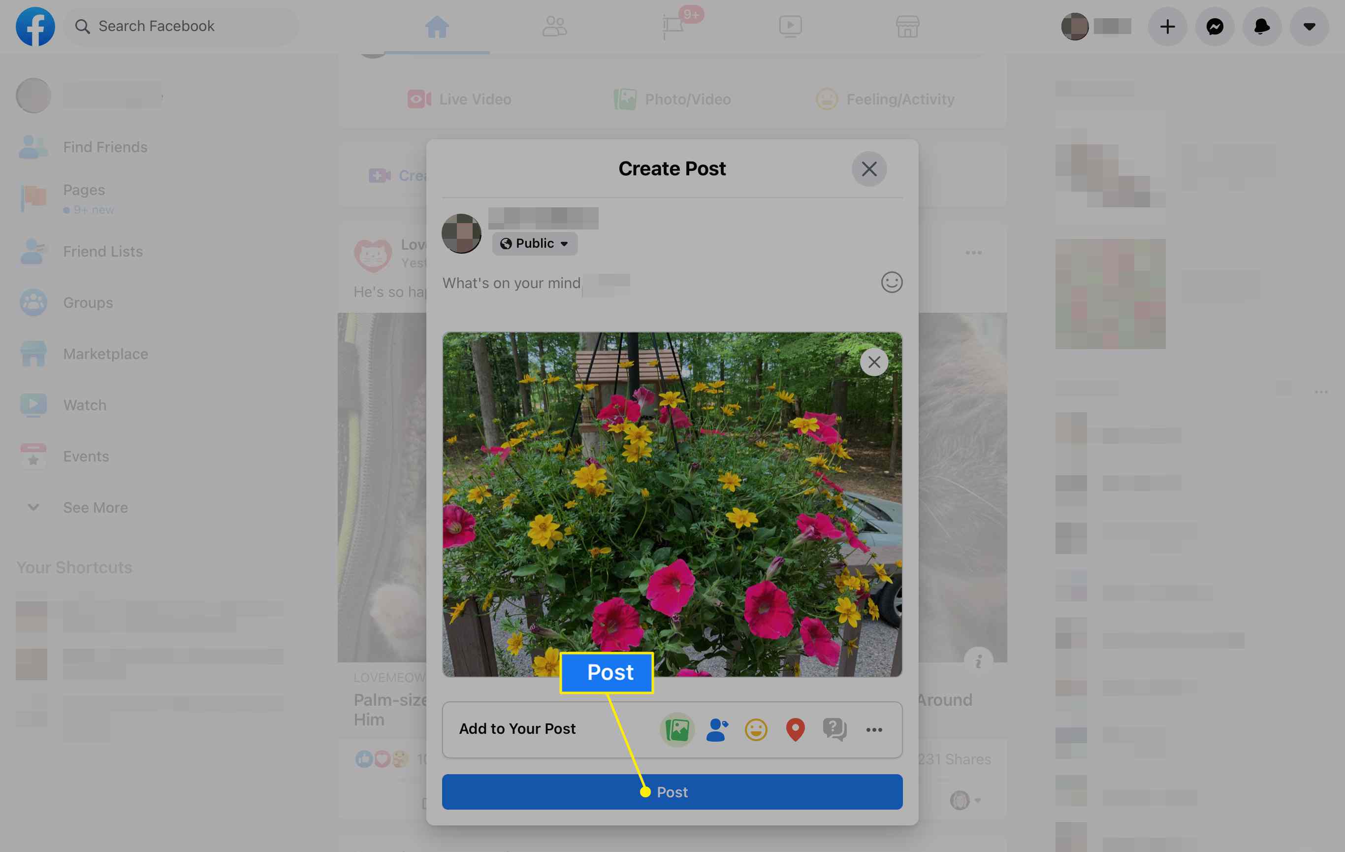
Task: Click the location pin icon in Add to Your Post
Action: (795, 728)
